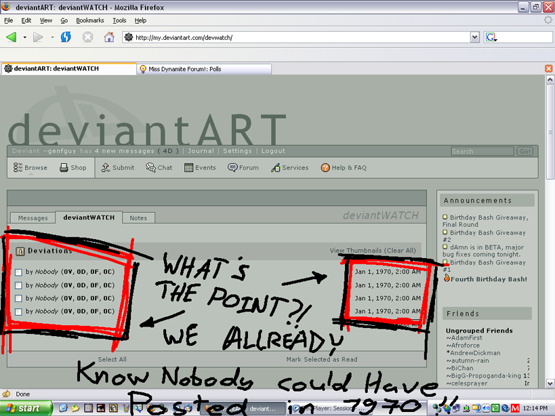Image resolution: width=555 pixels, height=416 pixels.
Task: Open the Back button history dropdown arrow
Action: tap(25, 37)
